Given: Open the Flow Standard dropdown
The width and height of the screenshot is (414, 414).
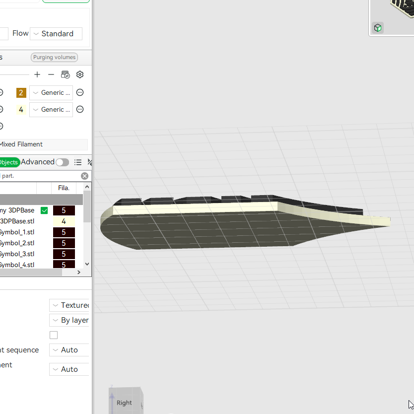Looking at the screenshot, I should click(56, 34).
